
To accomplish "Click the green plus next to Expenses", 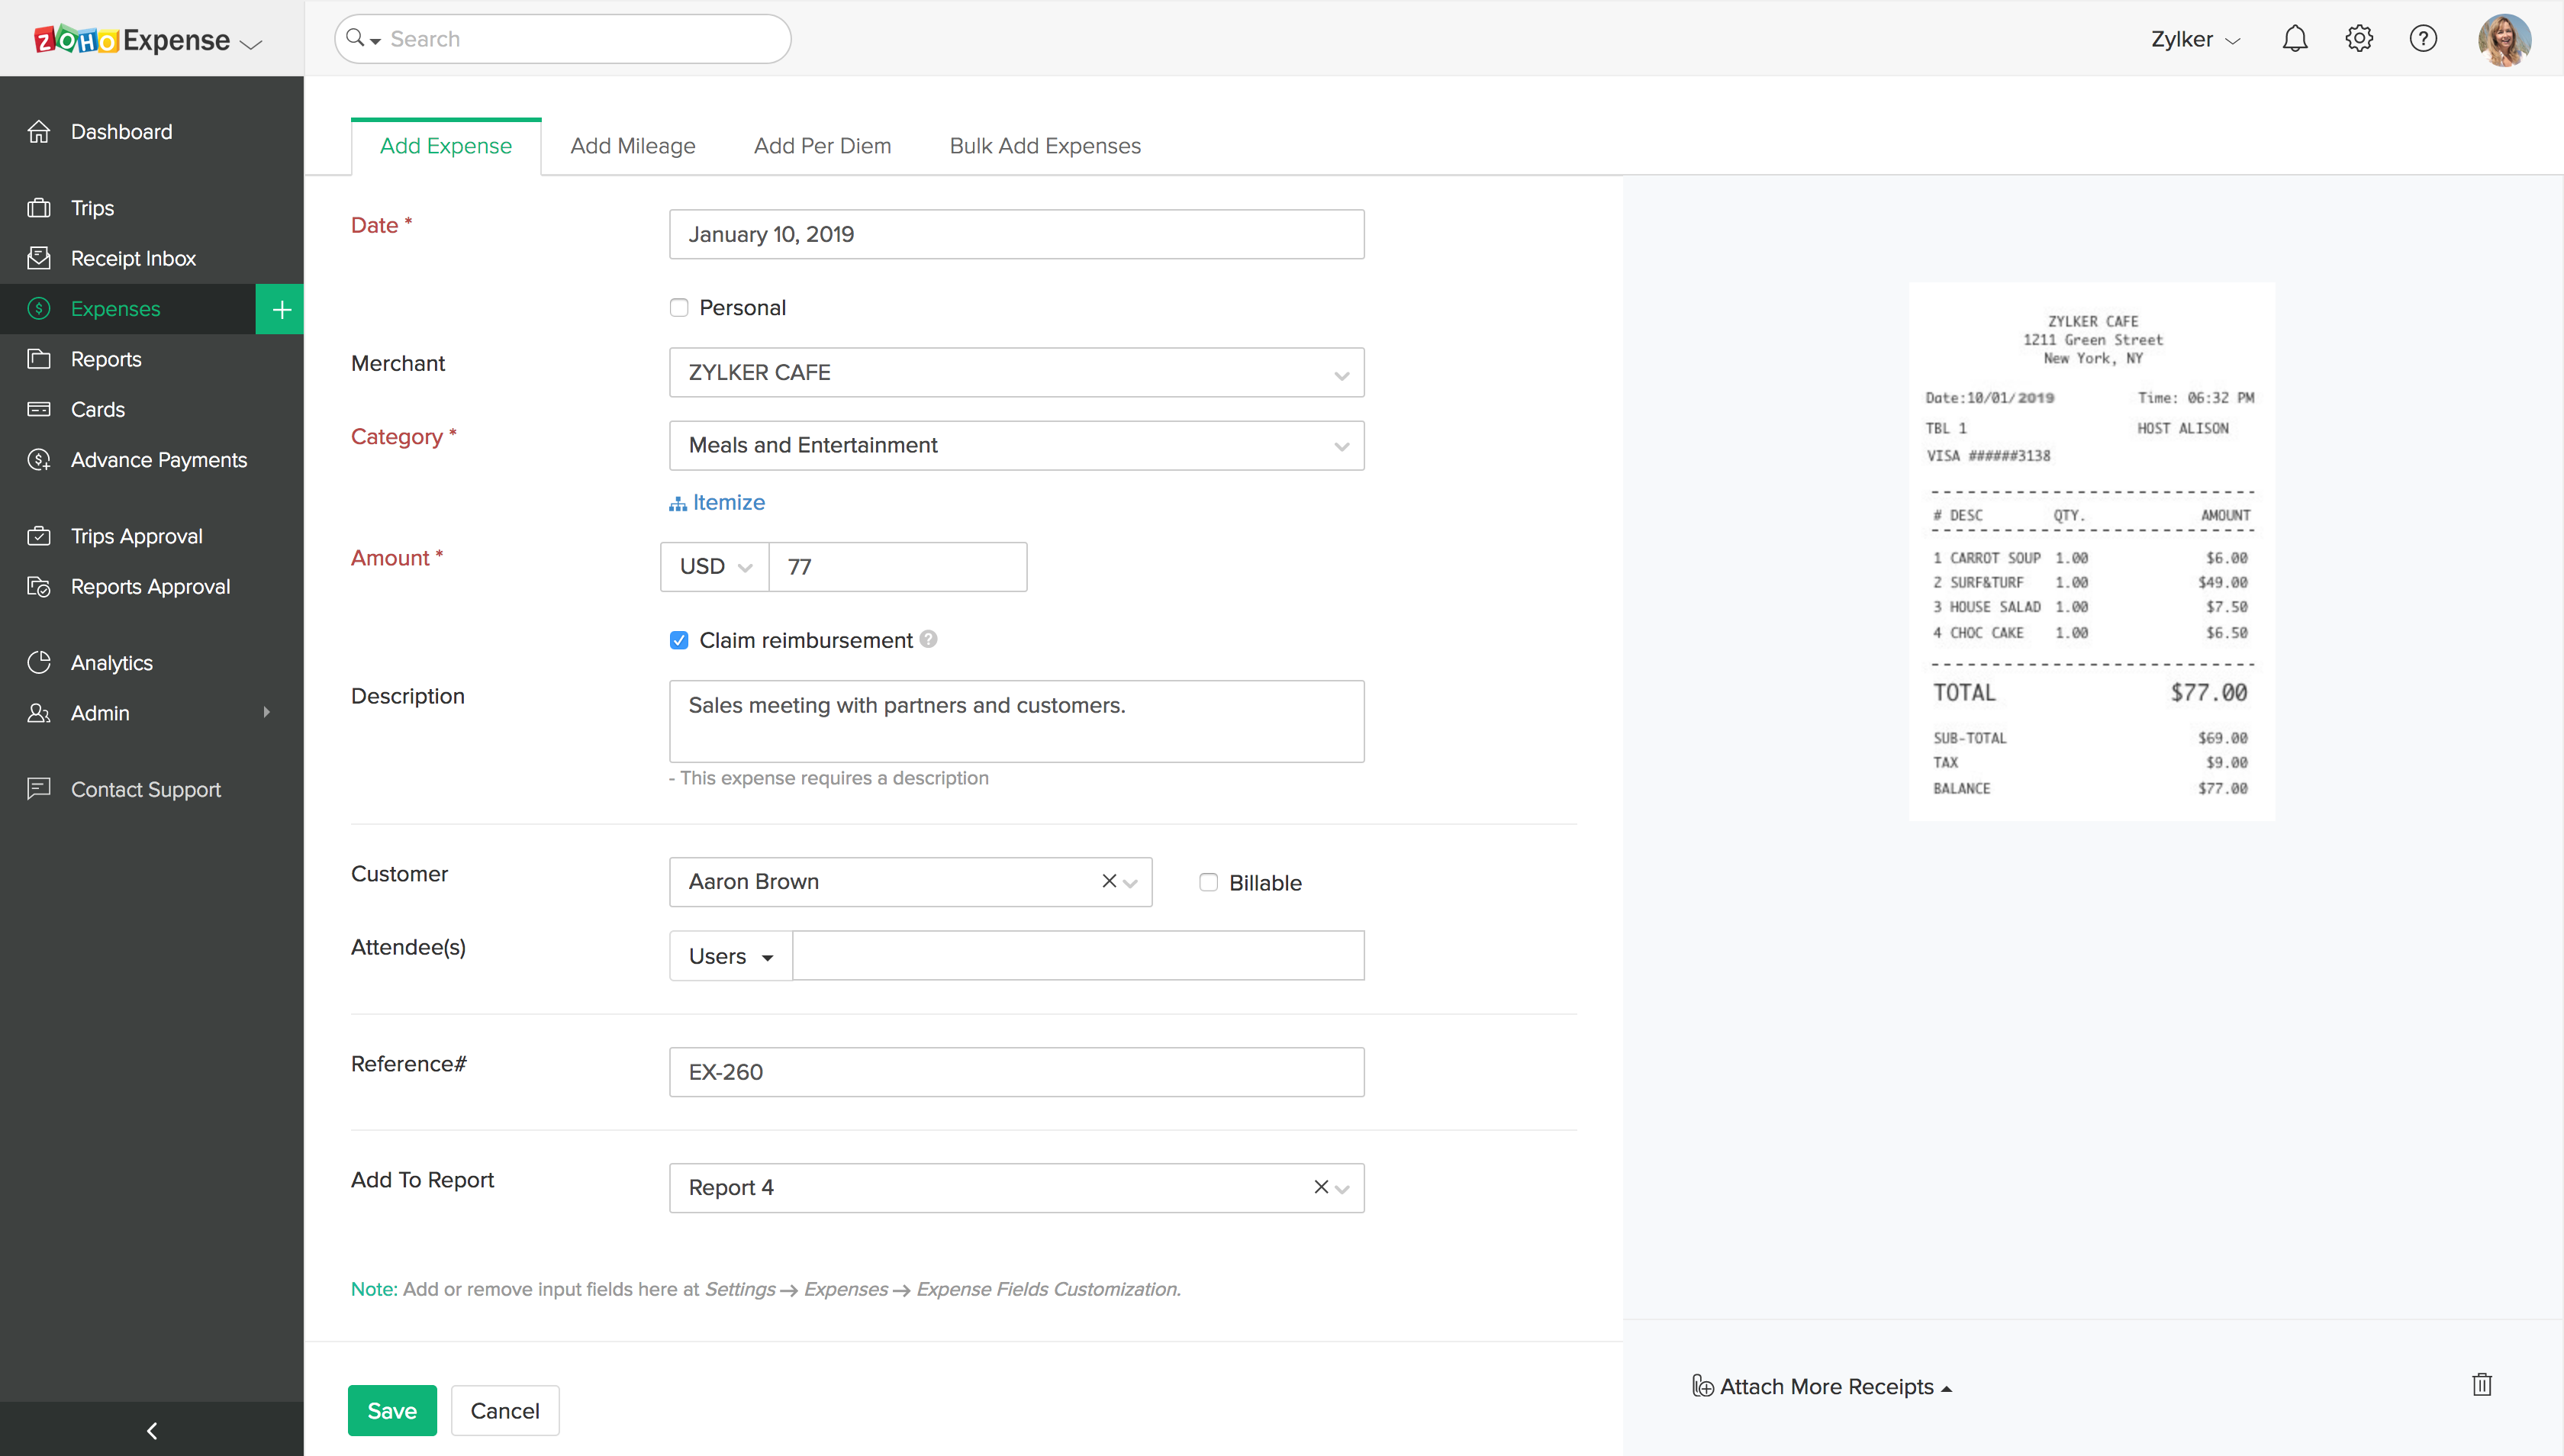I will [x=279, y=308].
